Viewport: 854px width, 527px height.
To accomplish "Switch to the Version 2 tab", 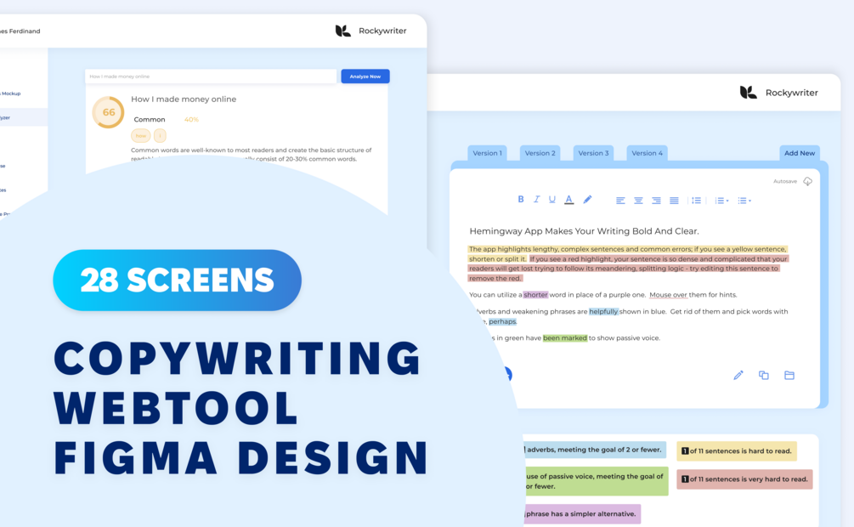I will coord(540,153).
